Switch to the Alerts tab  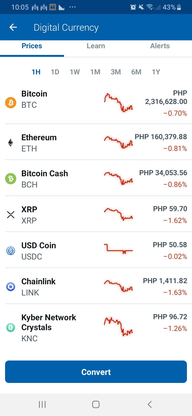(x=160, y=46)
